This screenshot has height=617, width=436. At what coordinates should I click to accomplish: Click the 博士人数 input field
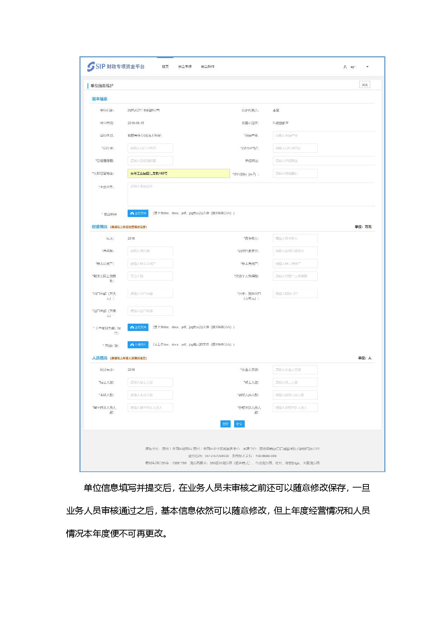tap(150, 382)
